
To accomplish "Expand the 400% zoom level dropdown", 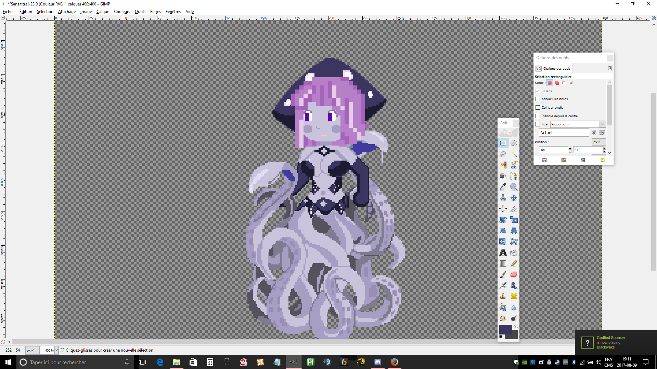I will tap(56, 350).
